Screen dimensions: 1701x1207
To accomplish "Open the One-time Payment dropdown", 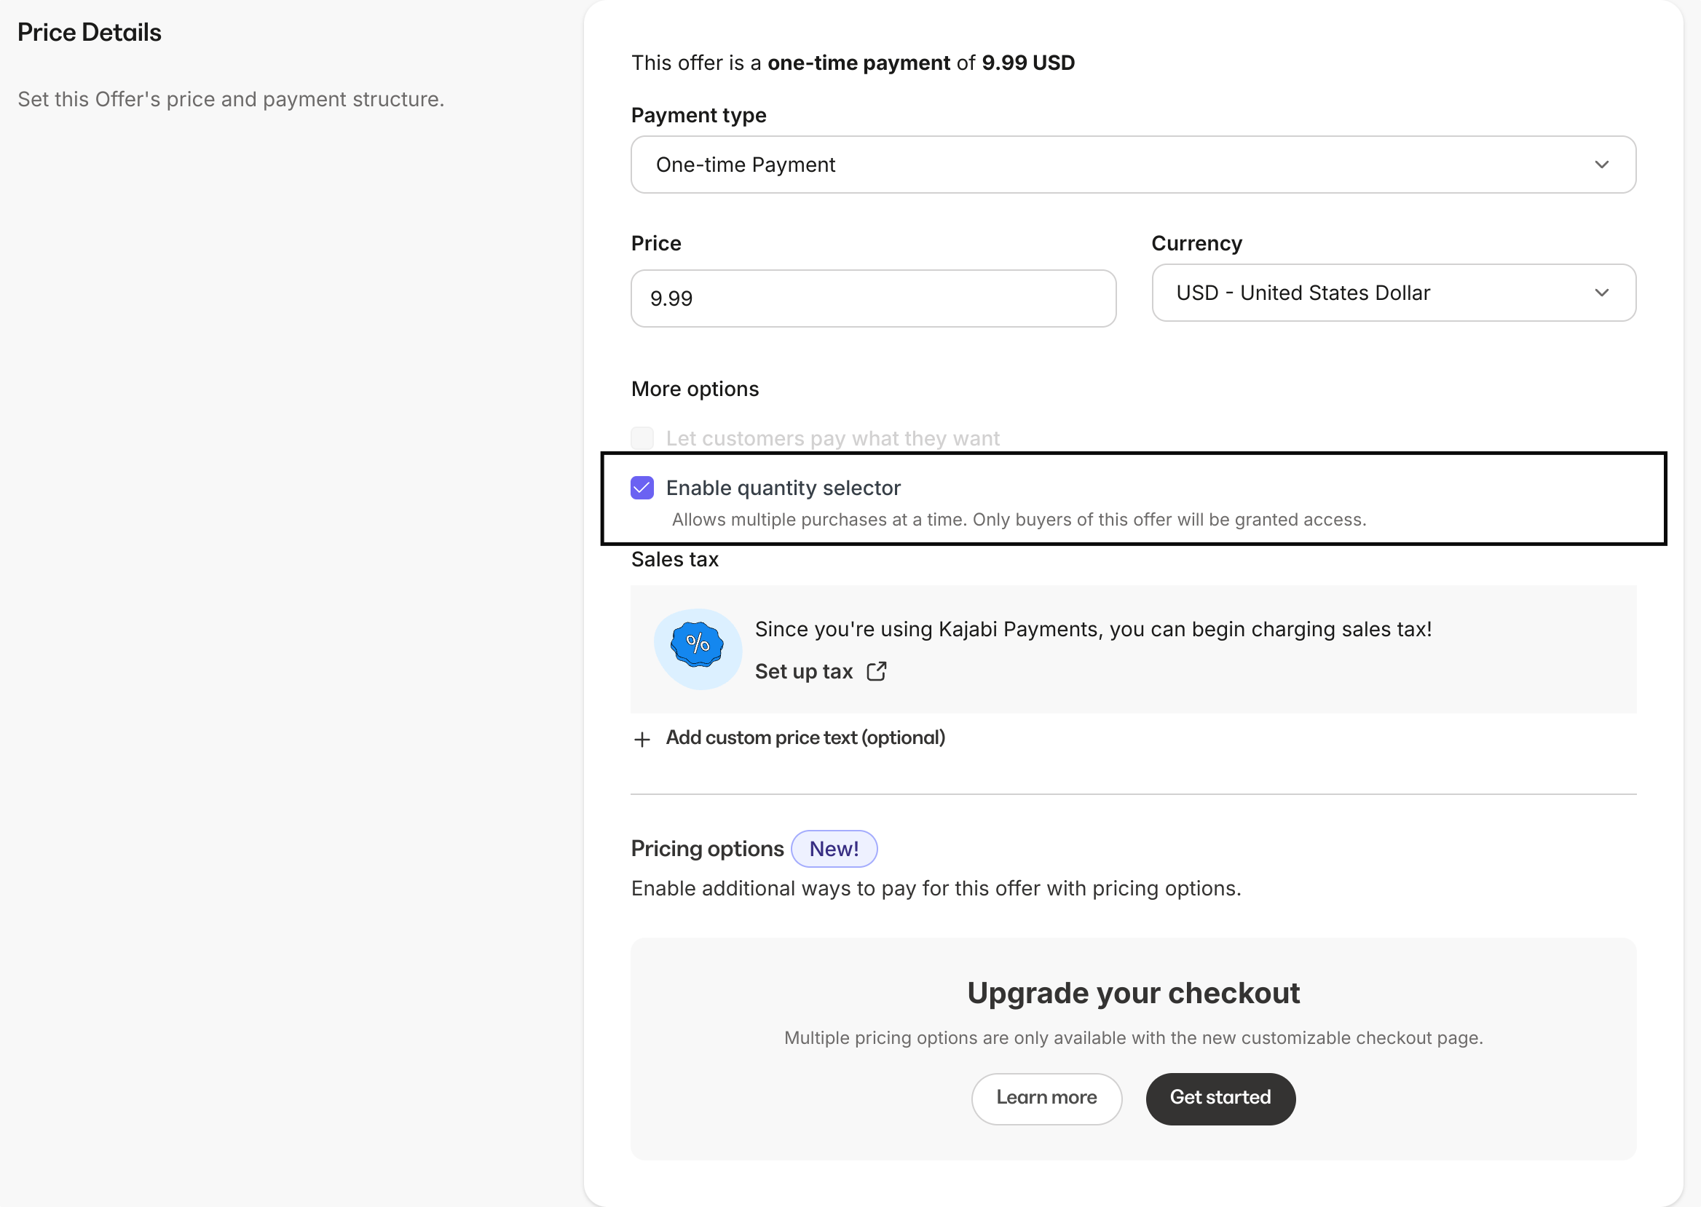I will (x=1132, y=165).
